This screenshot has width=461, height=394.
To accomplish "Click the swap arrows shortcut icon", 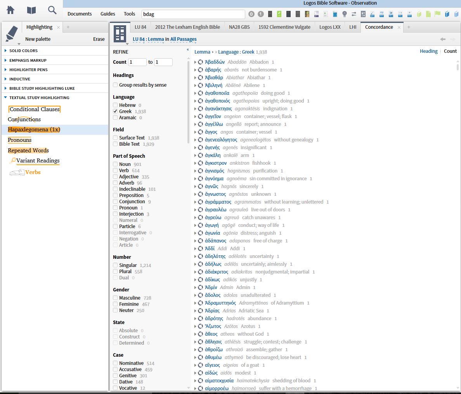I will [354, 14].
